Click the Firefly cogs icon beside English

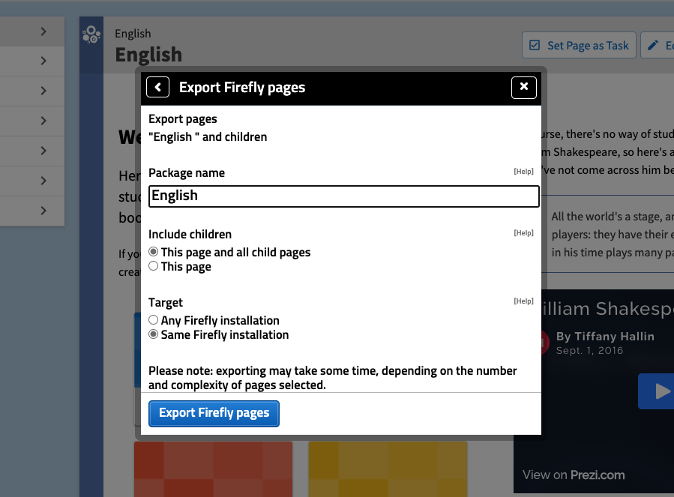pyautogui.click(x=91, y=35)
